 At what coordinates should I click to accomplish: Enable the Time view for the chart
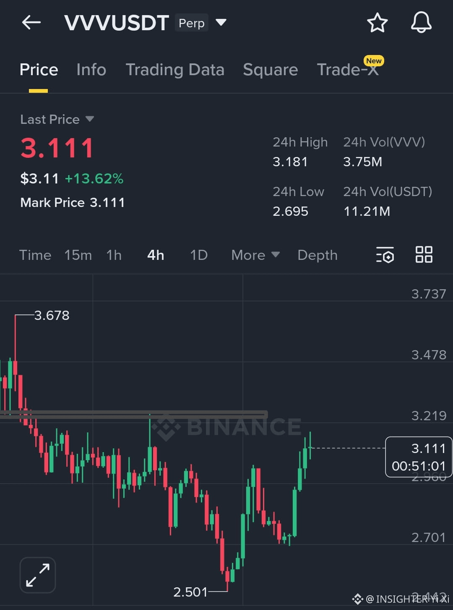[x=35, y=255]
